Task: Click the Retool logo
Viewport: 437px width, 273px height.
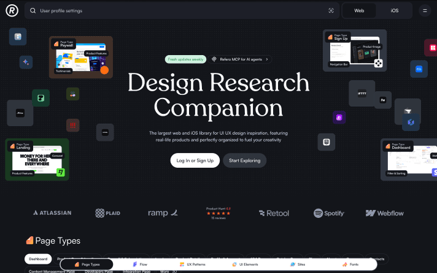Action: coord(274,213)
